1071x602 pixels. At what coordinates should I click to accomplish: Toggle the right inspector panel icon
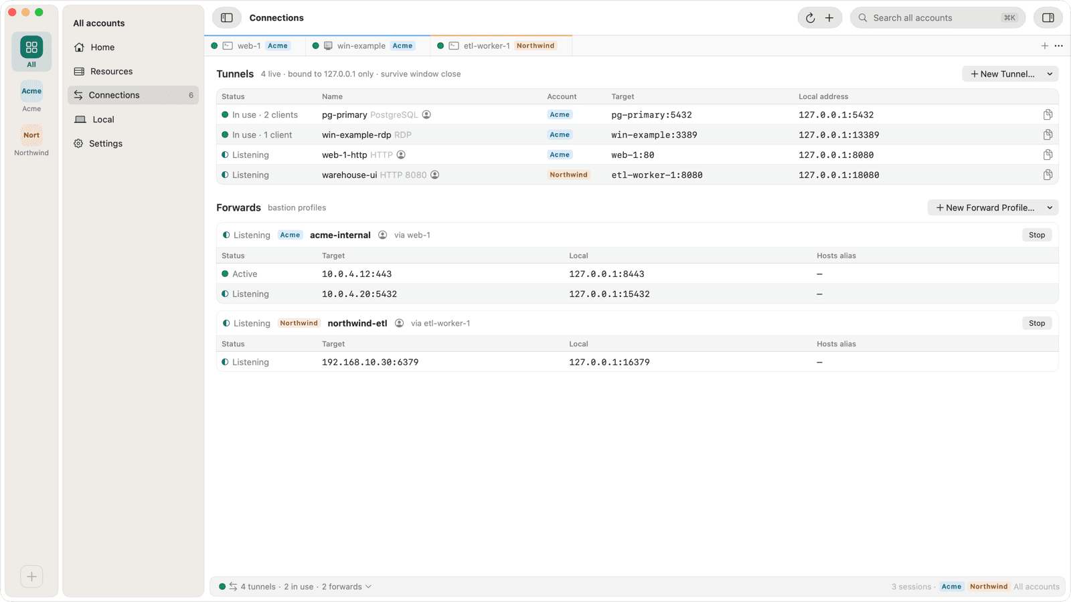1048,18
